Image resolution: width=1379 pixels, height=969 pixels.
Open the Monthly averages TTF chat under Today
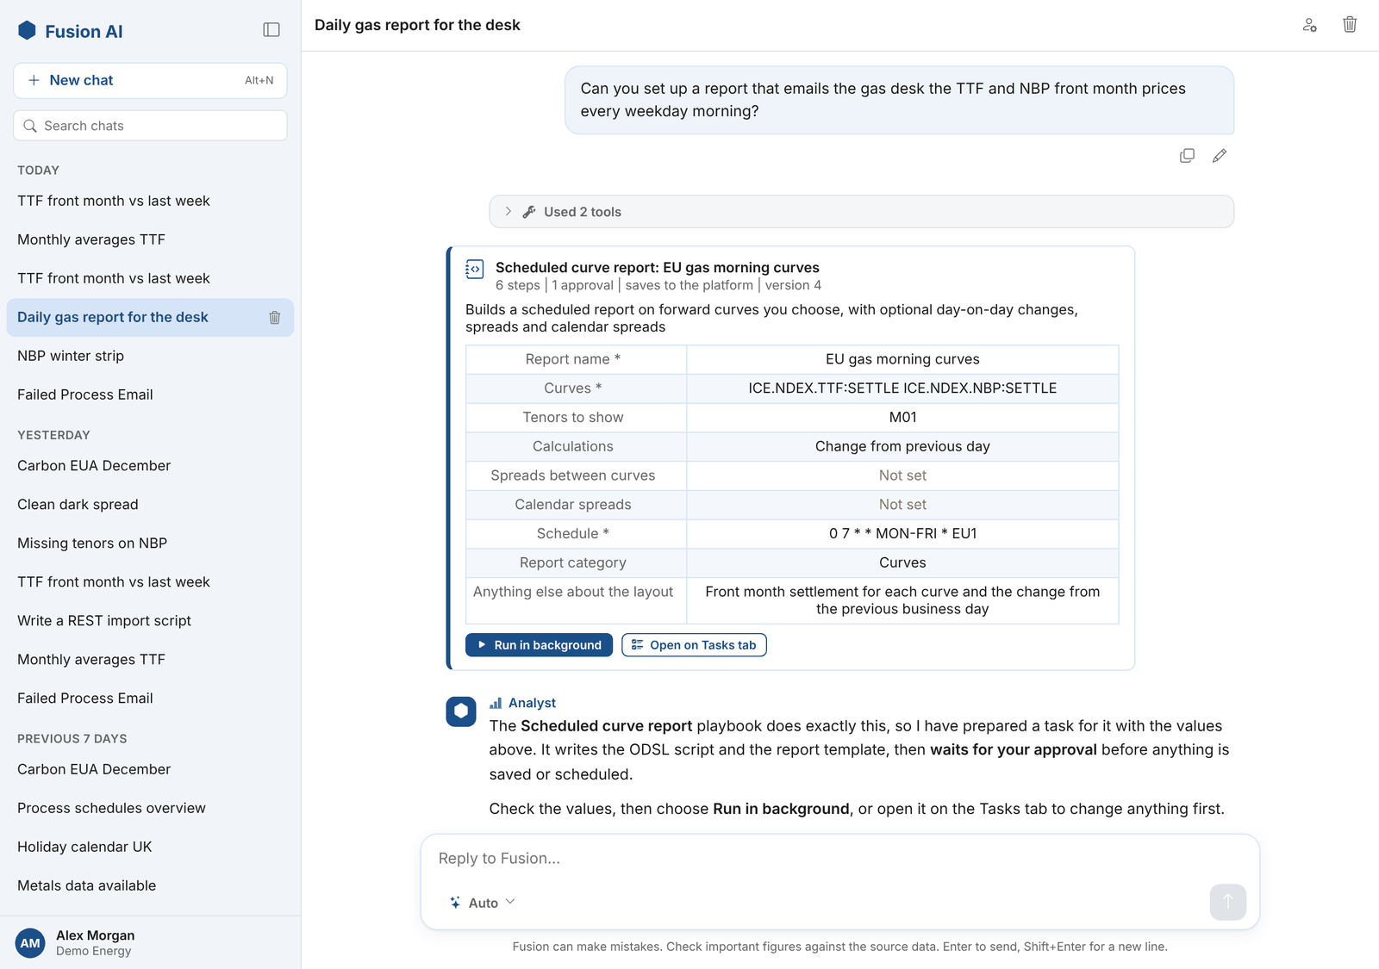150,239
